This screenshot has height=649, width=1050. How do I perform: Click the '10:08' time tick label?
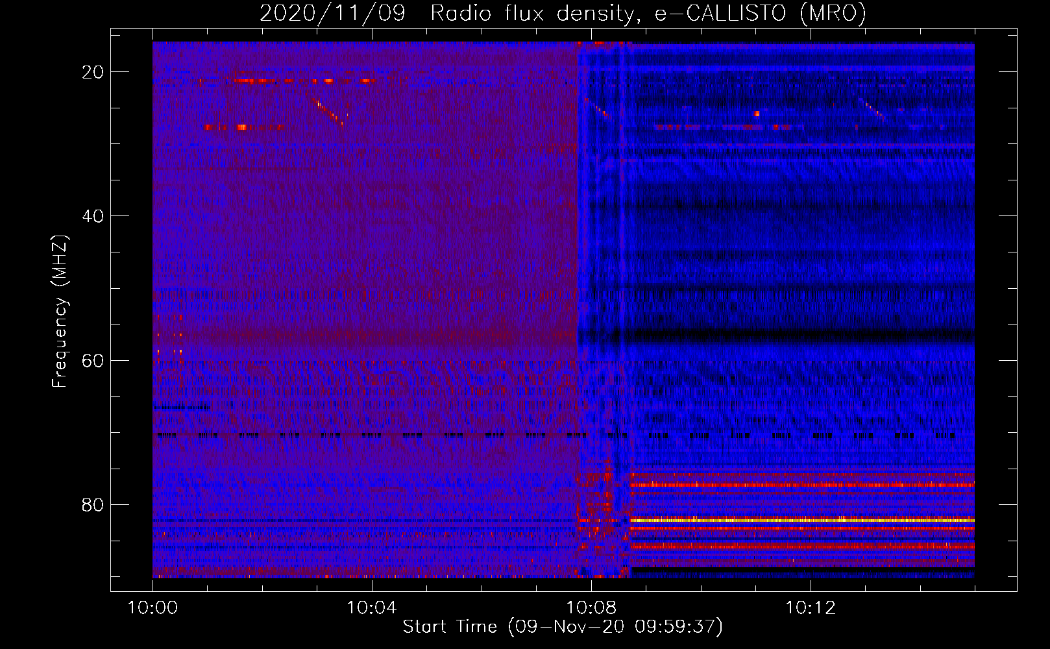591,607
